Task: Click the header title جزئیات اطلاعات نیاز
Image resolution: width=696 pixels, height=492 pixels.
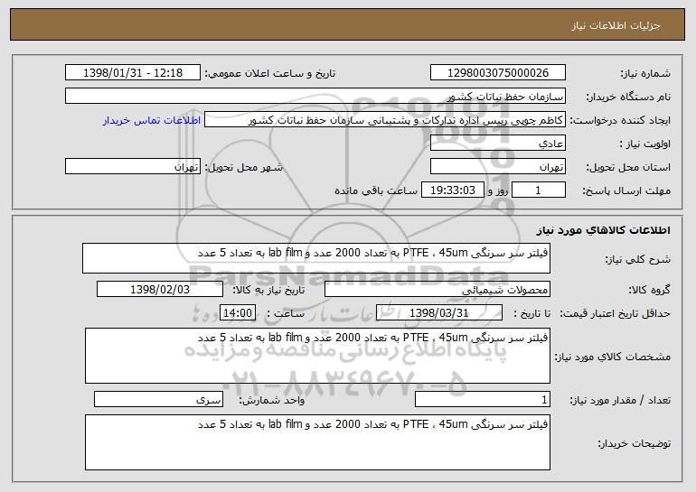Action: tap(616, 25)
